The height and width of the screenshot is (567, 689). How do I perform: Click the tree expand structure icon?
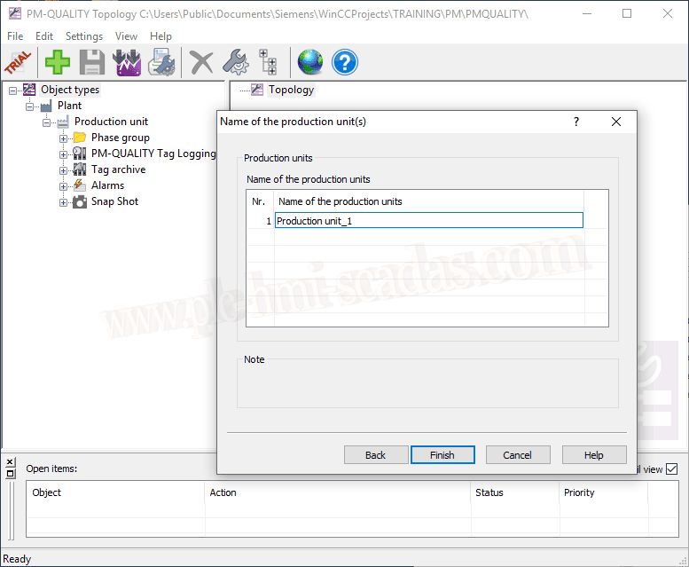coord(268,62)
